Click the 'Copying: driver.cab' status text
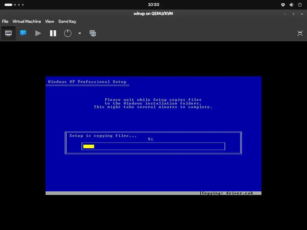Viewport: 307px width, 230px height. [x=227, y=193]
